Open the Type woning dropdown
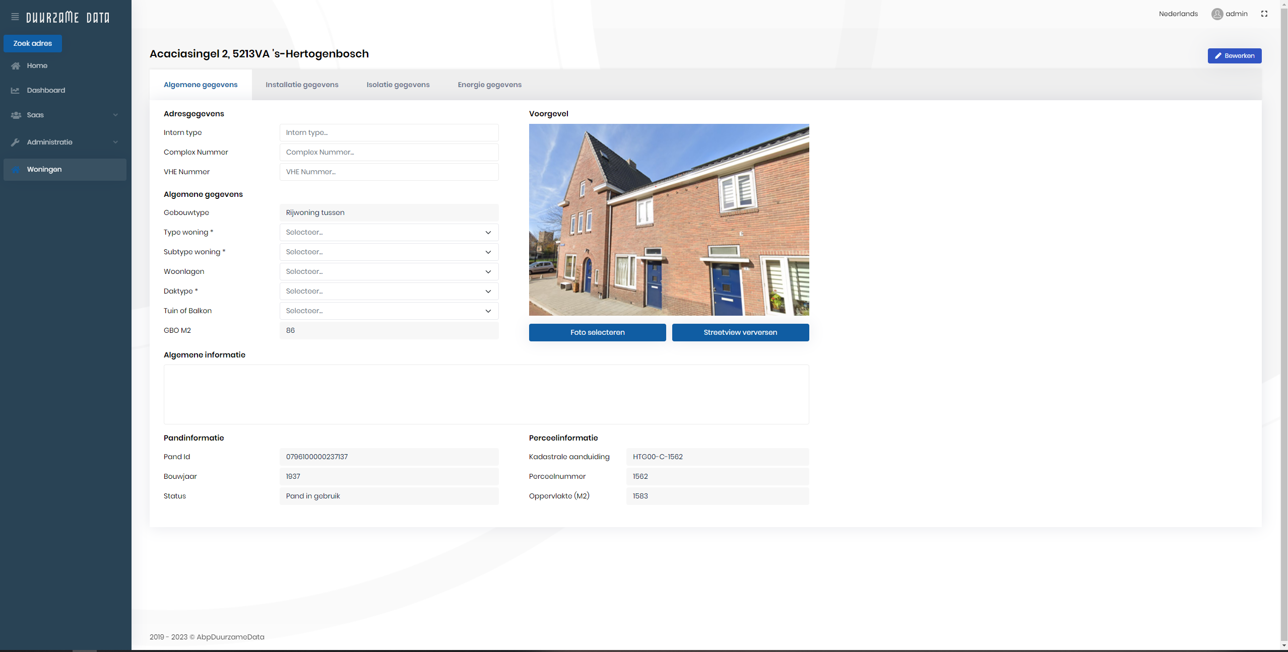 coord(389,233)
